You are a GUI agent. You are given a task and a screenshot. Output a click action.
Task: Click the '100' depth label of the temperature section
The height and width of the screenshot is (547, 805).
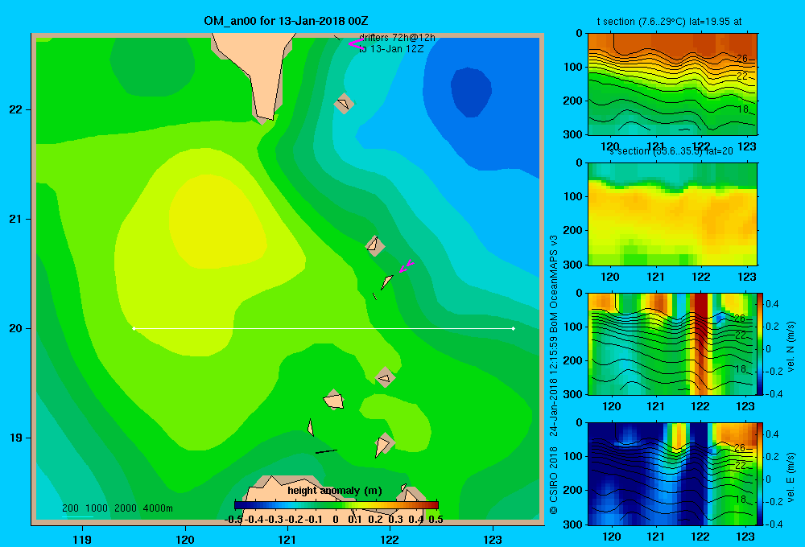pos(572,67)
